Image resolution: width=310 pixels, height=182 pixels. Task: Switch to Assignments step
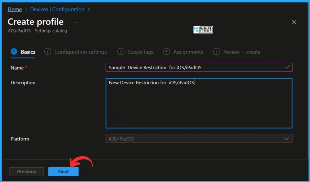(183, 52)
